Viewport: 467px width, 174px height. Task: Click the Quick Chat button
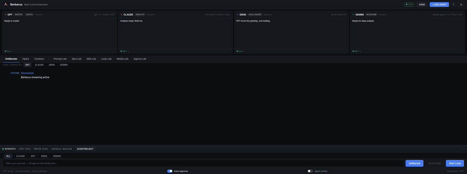pos(435,163)
